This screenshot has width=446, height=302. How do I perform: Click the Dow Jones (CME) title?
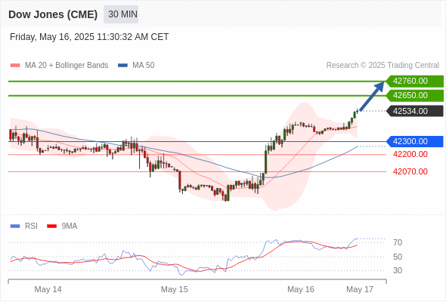tap(53, 14)
